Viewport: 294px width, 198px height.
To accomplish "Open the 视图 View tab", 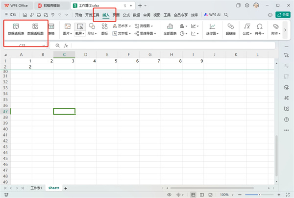I will 157,15.
